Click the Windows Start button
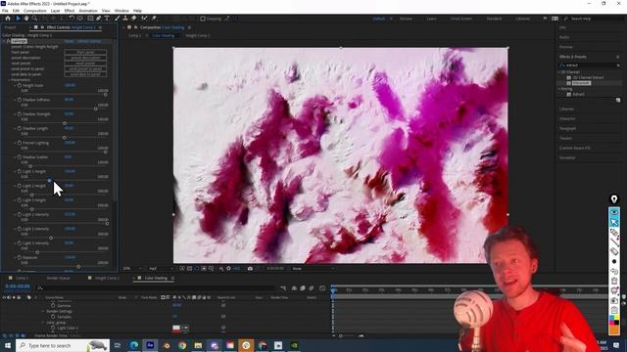Image resolution: width=627 pixels, height=352 pixels. [8, 345]
